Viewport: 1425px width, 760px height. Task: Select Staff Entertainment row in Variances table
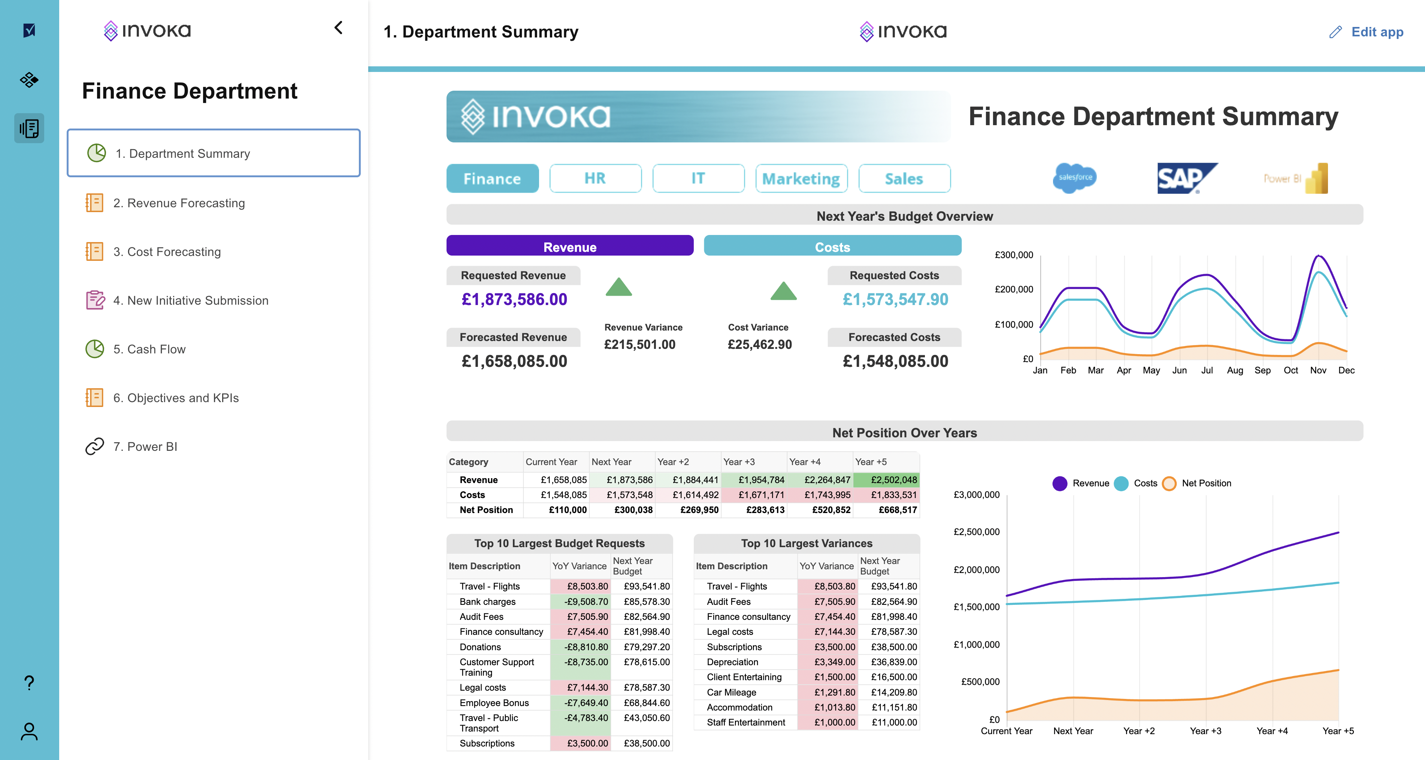pyautogui.click(x=807, y=722)
